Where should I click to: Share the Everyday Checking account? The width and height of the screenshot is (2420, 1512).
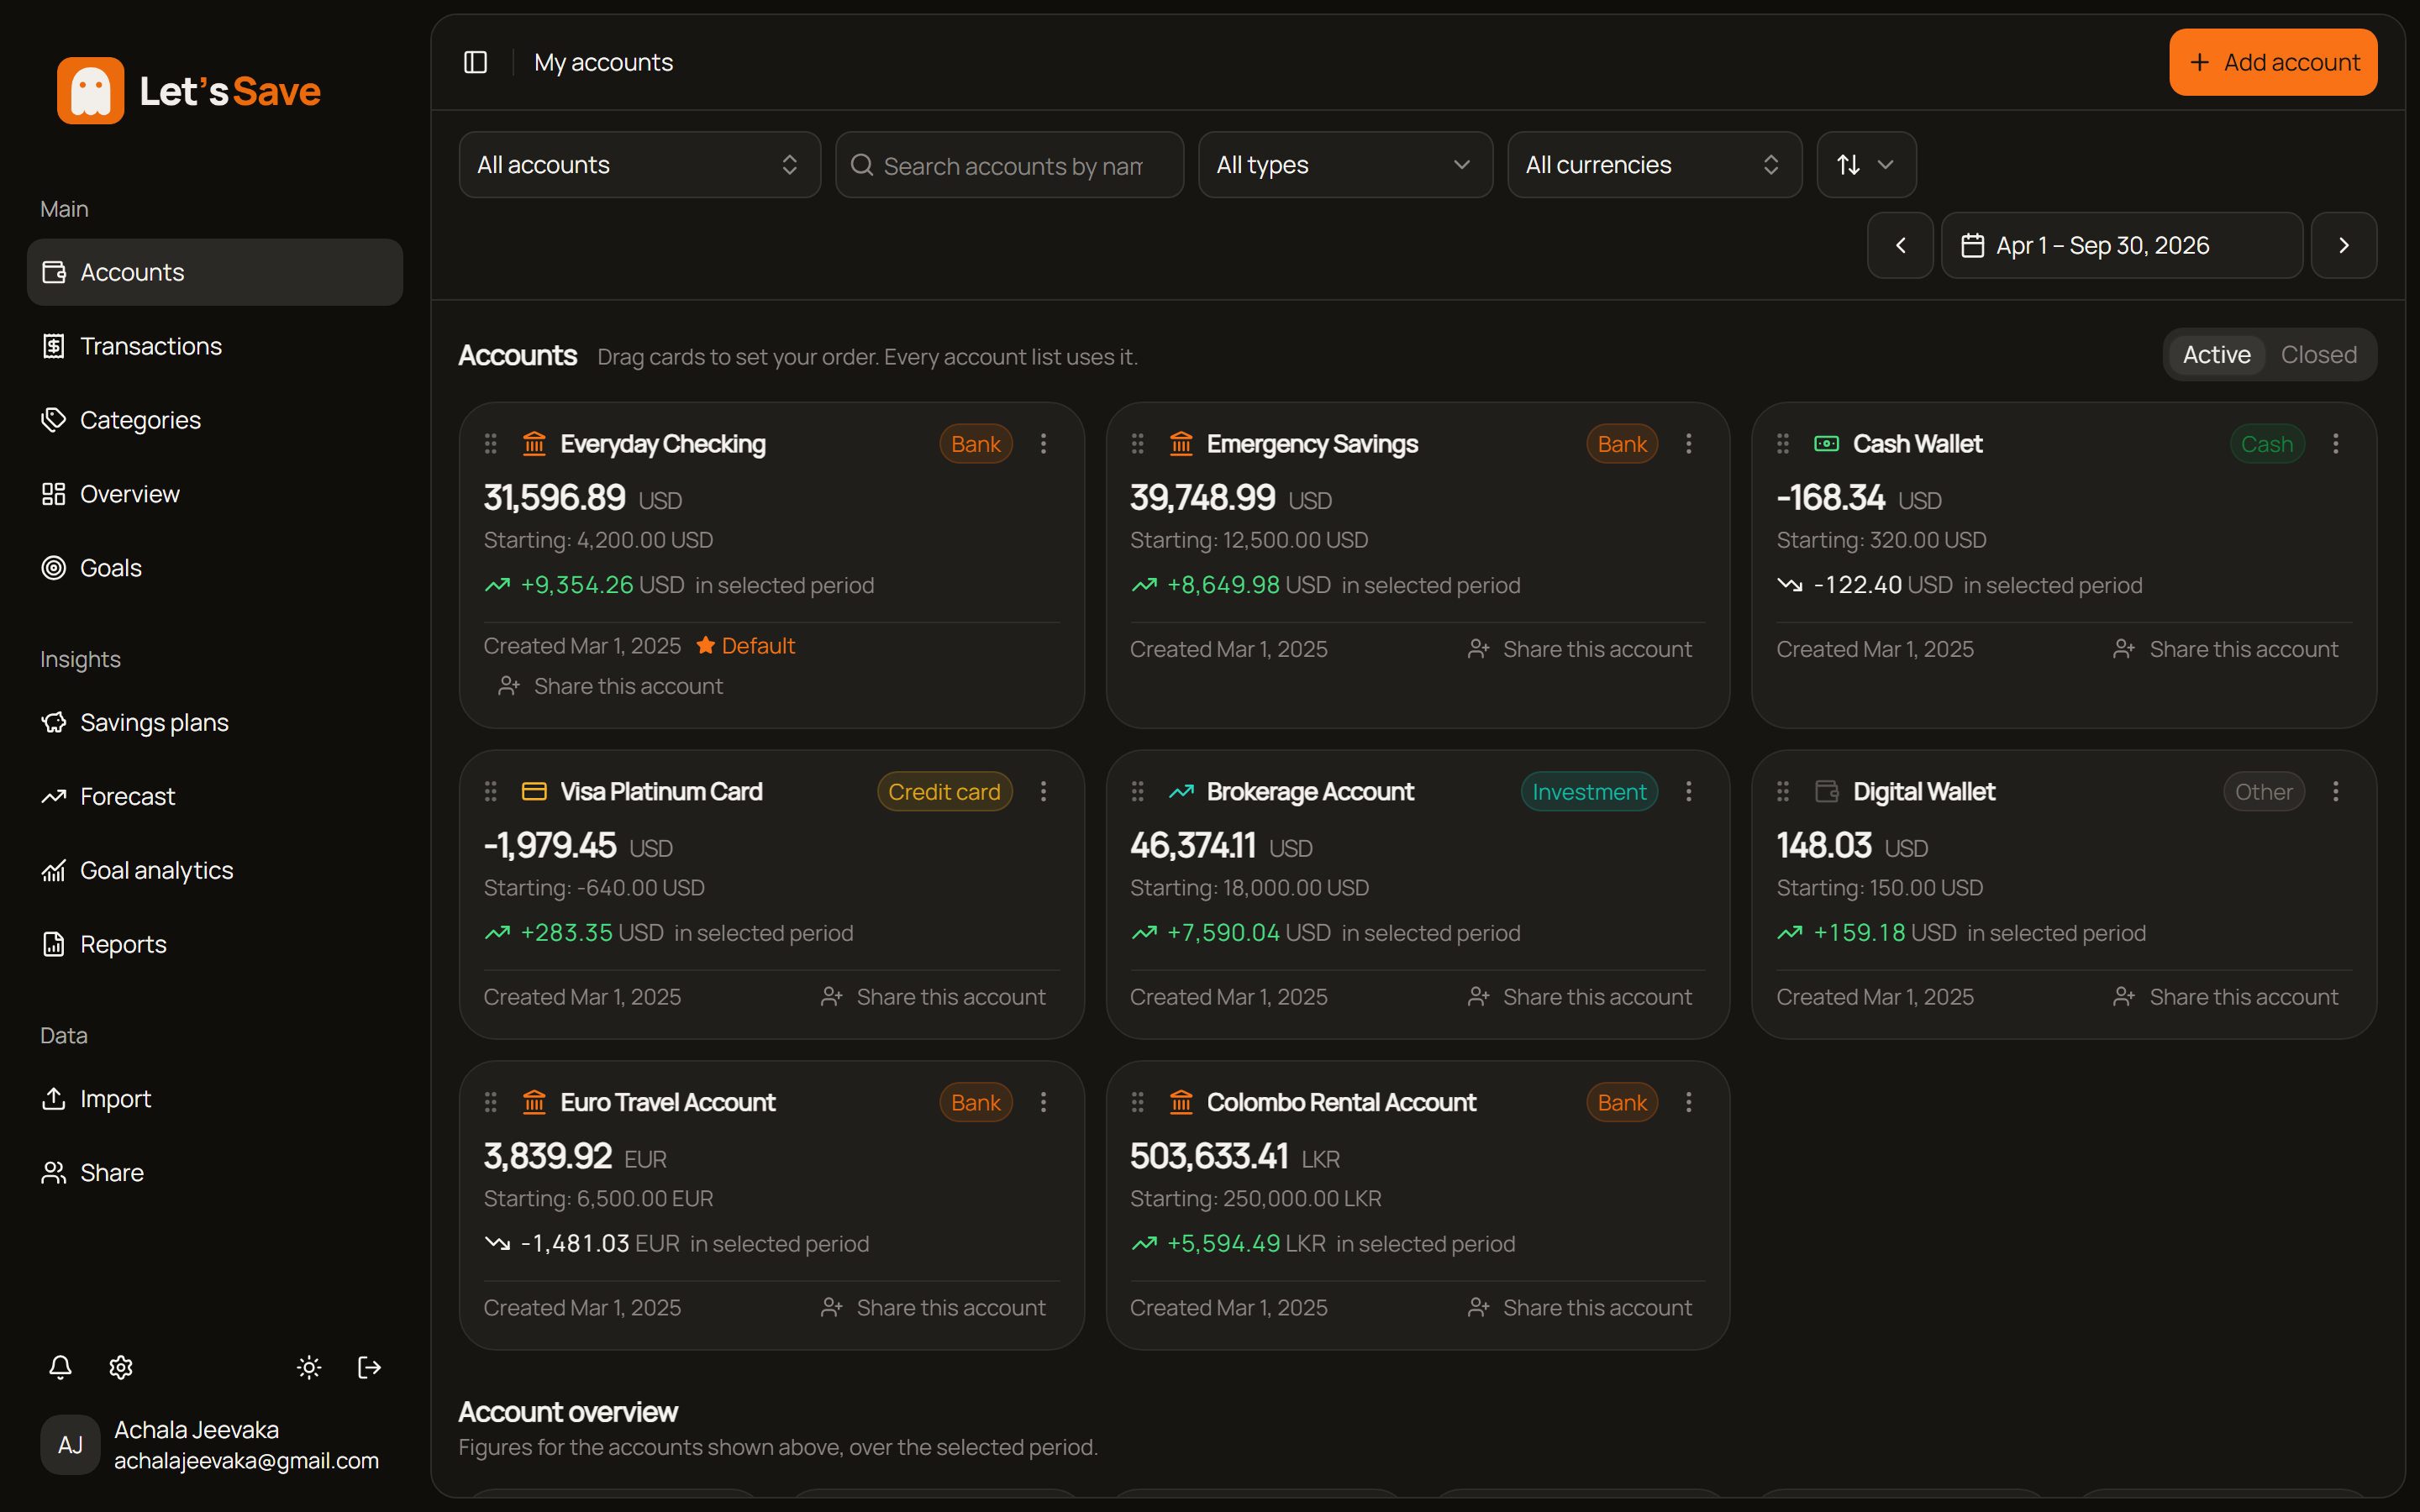click(611, 686)
